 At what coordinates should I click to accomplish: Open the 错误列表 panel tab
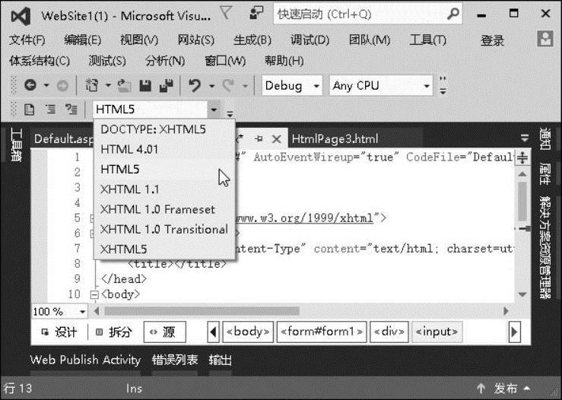pyautogui.click(x=175, y=360)
